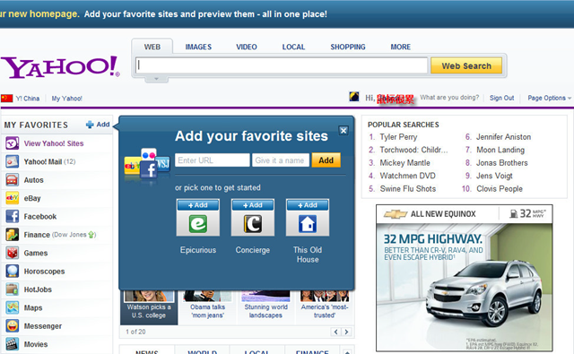Image resolution: width=574 pixels, height=354 pixels.
Task: Click +Add above Concierge
Action: [x=253, y=205]
